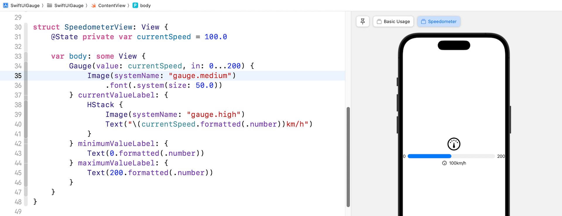562x216 pixels.
Task: Click the 50.0 font size value
Action: [205, 85]
